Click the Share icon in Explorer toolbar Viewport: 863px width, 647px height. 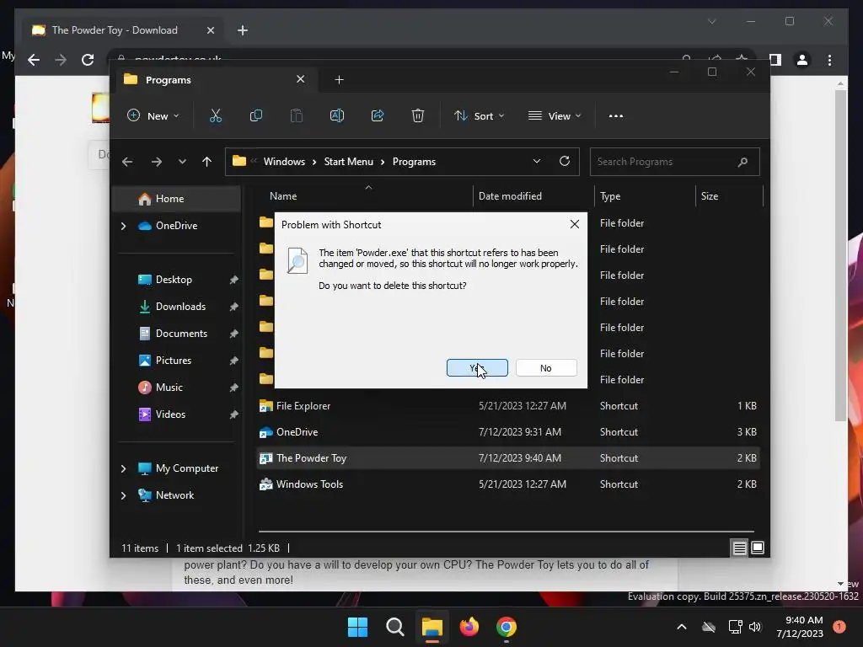[378, 116]
